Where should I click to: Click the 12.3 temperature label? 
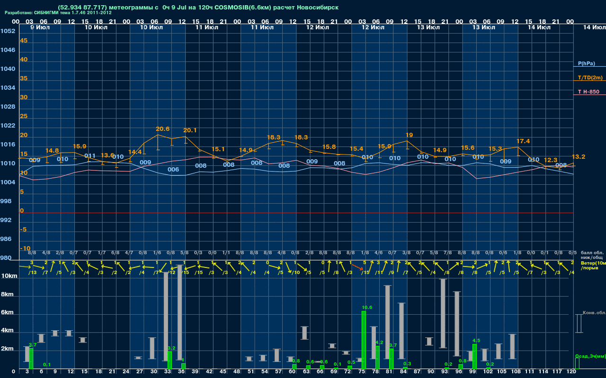(x=551, y=160)
